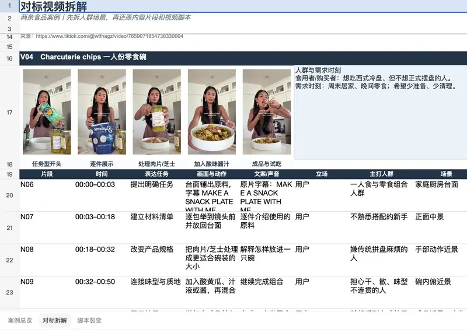Click row header 16

[x=9, y=58]
